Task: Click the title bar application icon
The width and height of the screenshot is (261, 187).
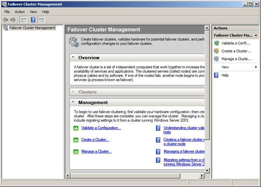Action: [x=4, y=4]
